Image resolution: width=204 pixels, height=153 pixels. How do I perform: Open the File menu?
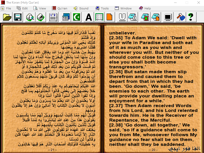point(6,8)
